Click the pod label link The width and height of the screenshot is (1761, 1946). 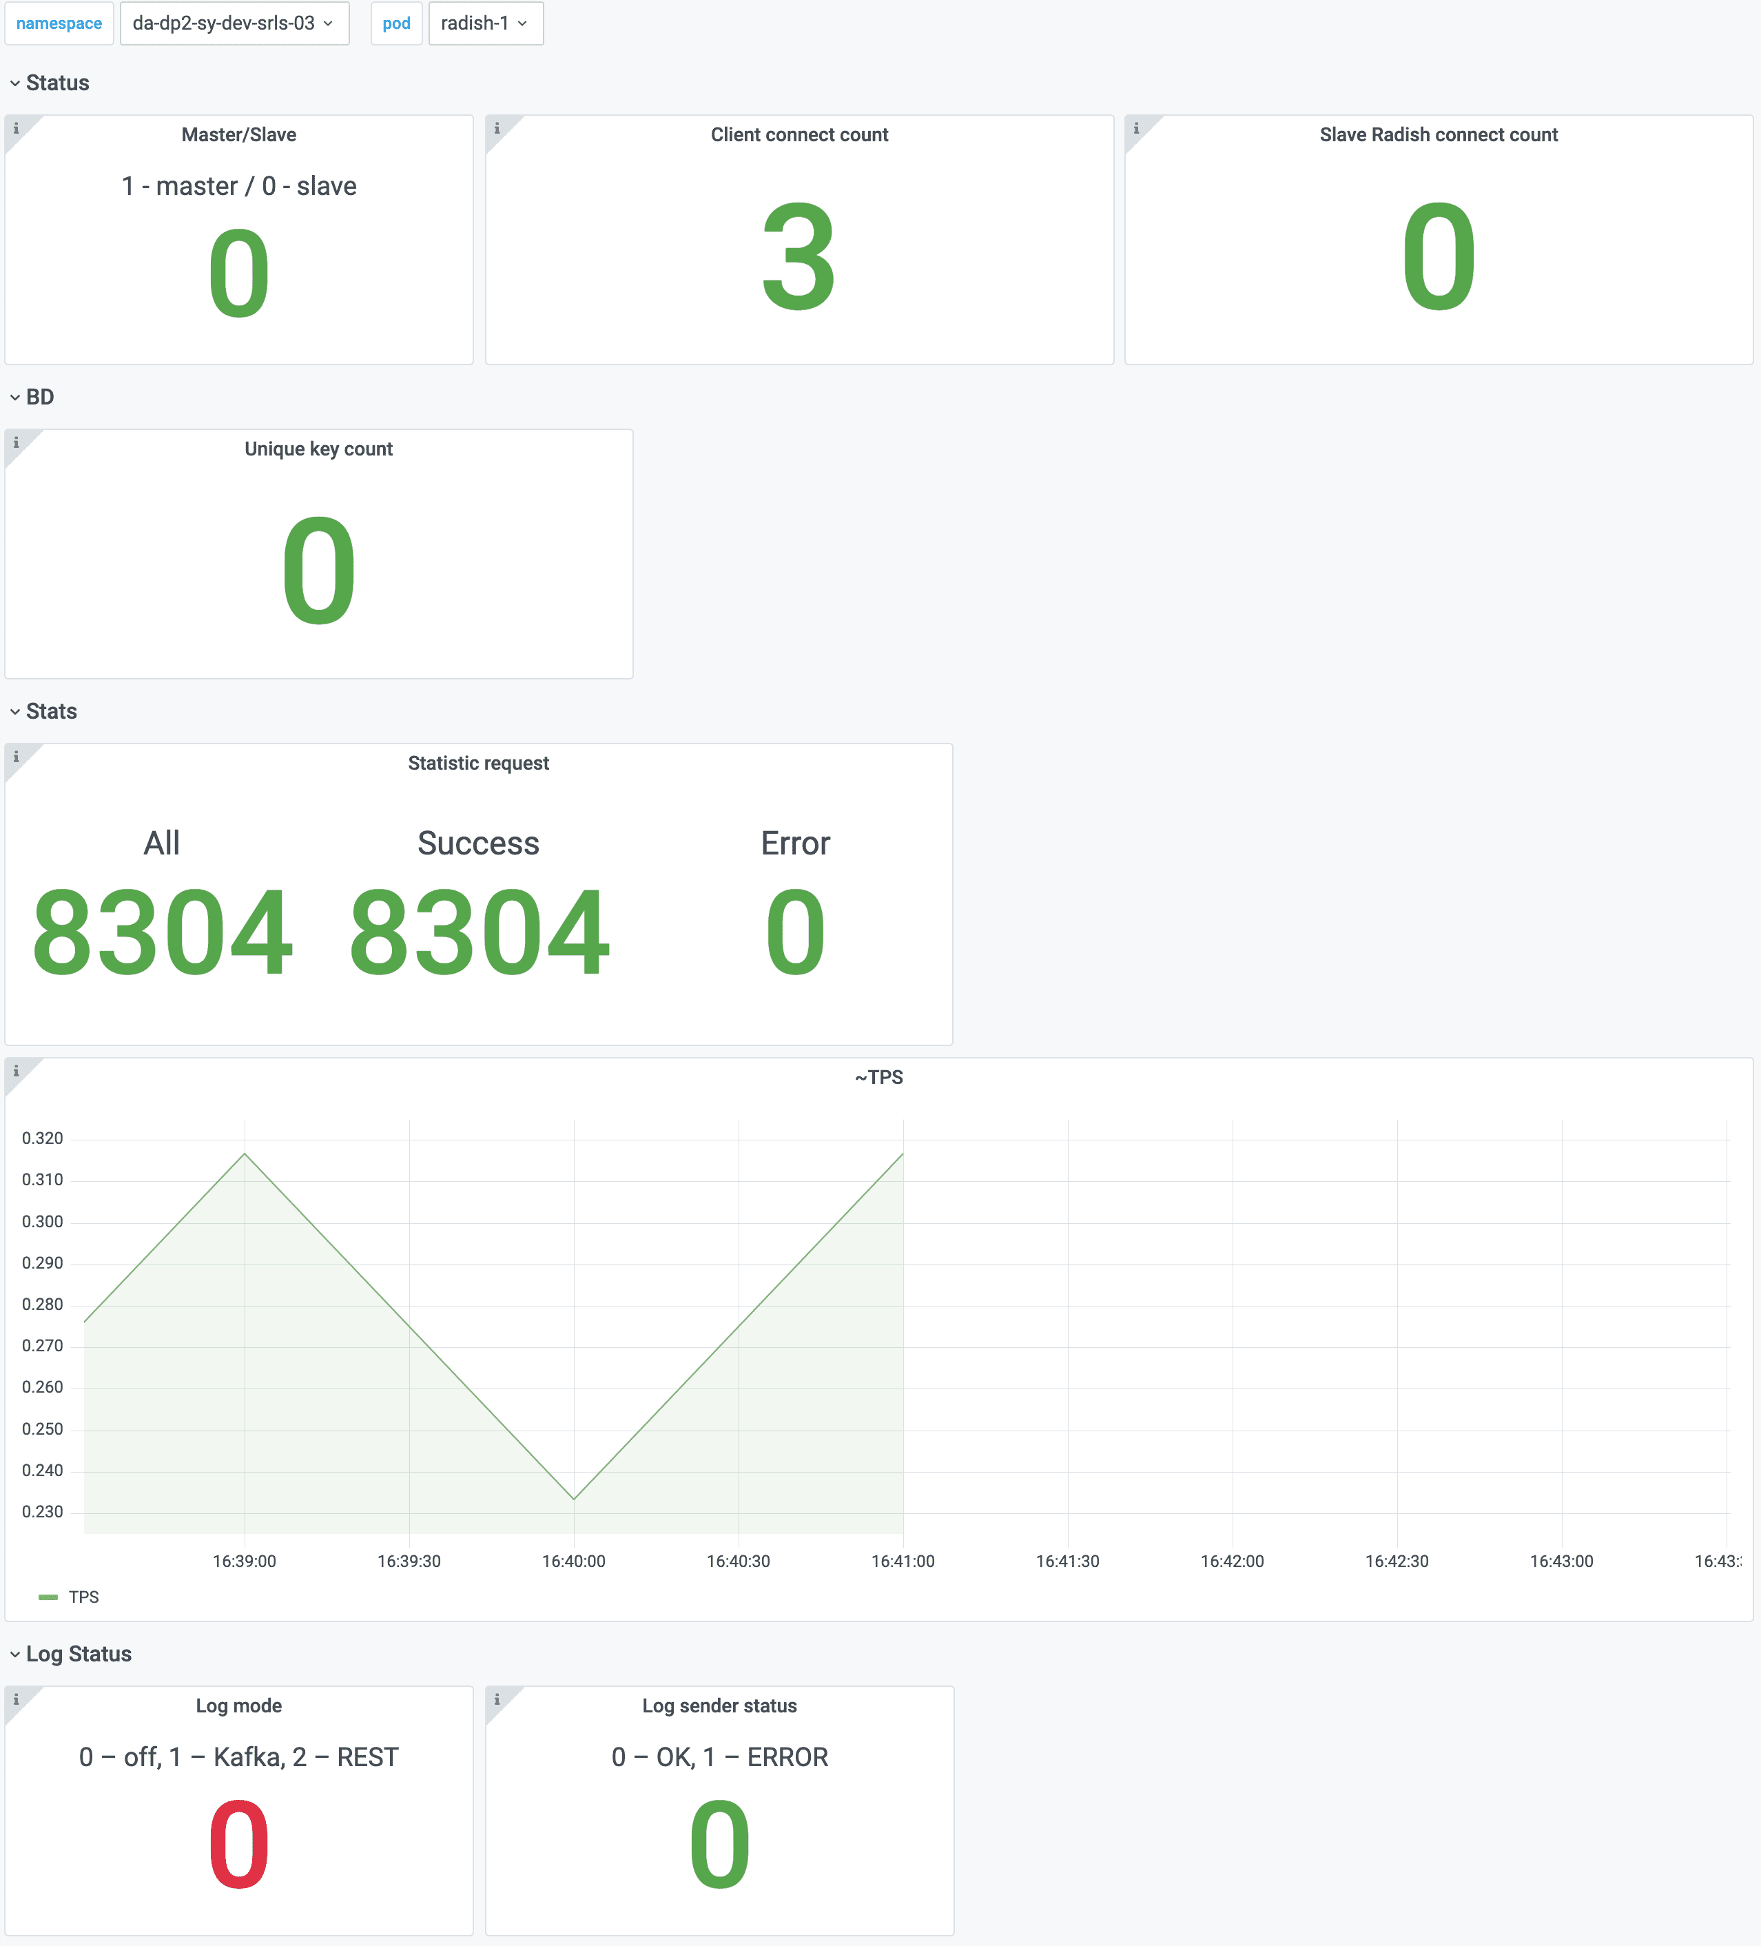coord(395,23)
